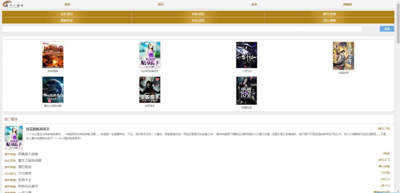This screenshot has height=193, width=400.
Task: Click the 铁血强国 title under its cover
Action: tap(53, 71)
